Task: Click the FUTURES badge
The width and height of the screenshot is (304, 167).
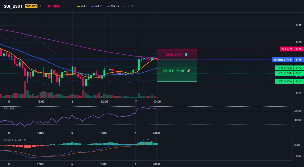Action: click(x=31, y=6)
